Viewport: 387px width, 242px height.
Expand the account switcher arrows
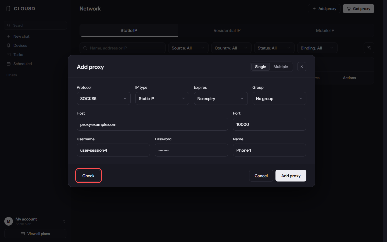coord(64,221)
